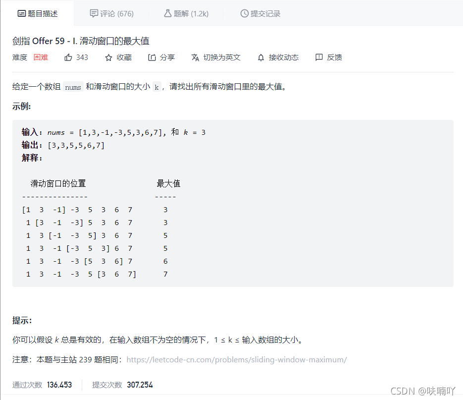This screenshot has height=400, width=463.
Task: Click the 分享 share icon
Action: pos(151,57)
